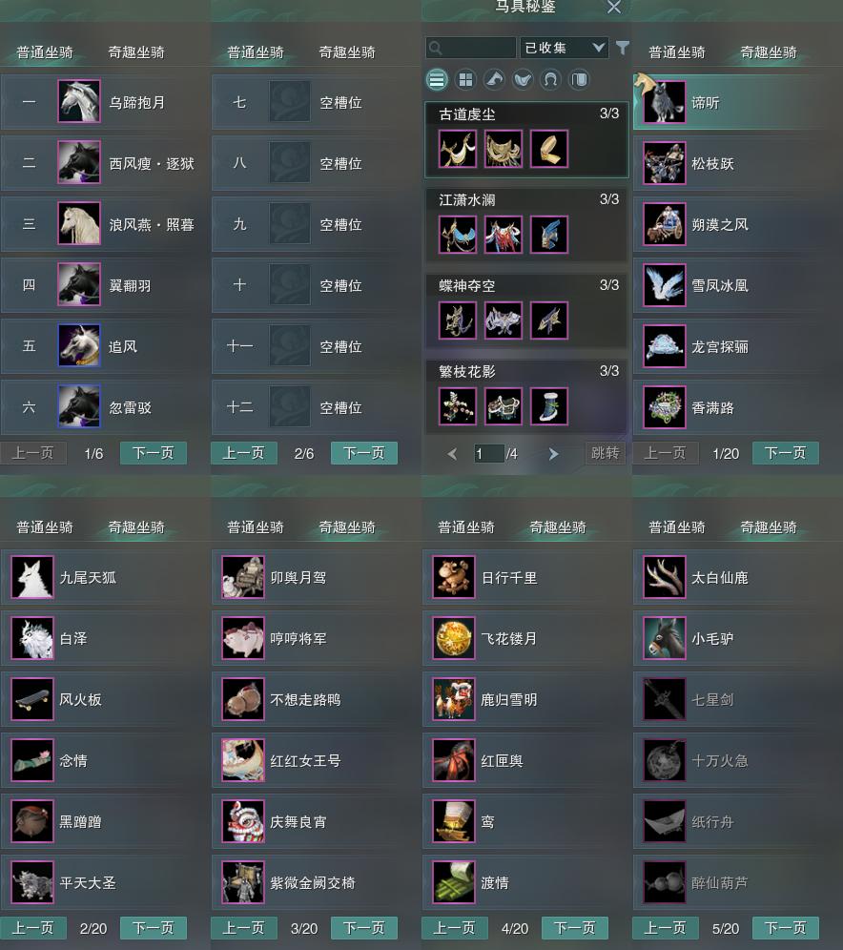Select the horseshoe category filter icon
This screenshot has height=950, width=843.
[x=550, y=80]
